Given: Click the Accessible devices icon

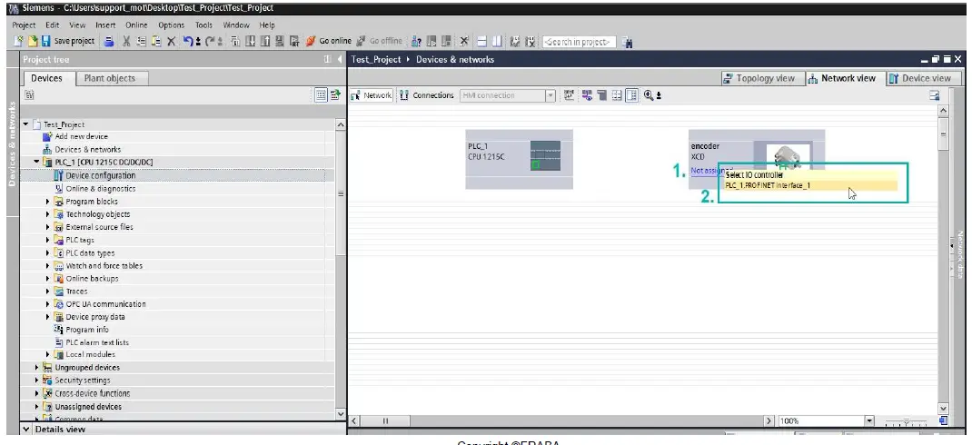Looking at the screenshot, I should tap(417, 41).
